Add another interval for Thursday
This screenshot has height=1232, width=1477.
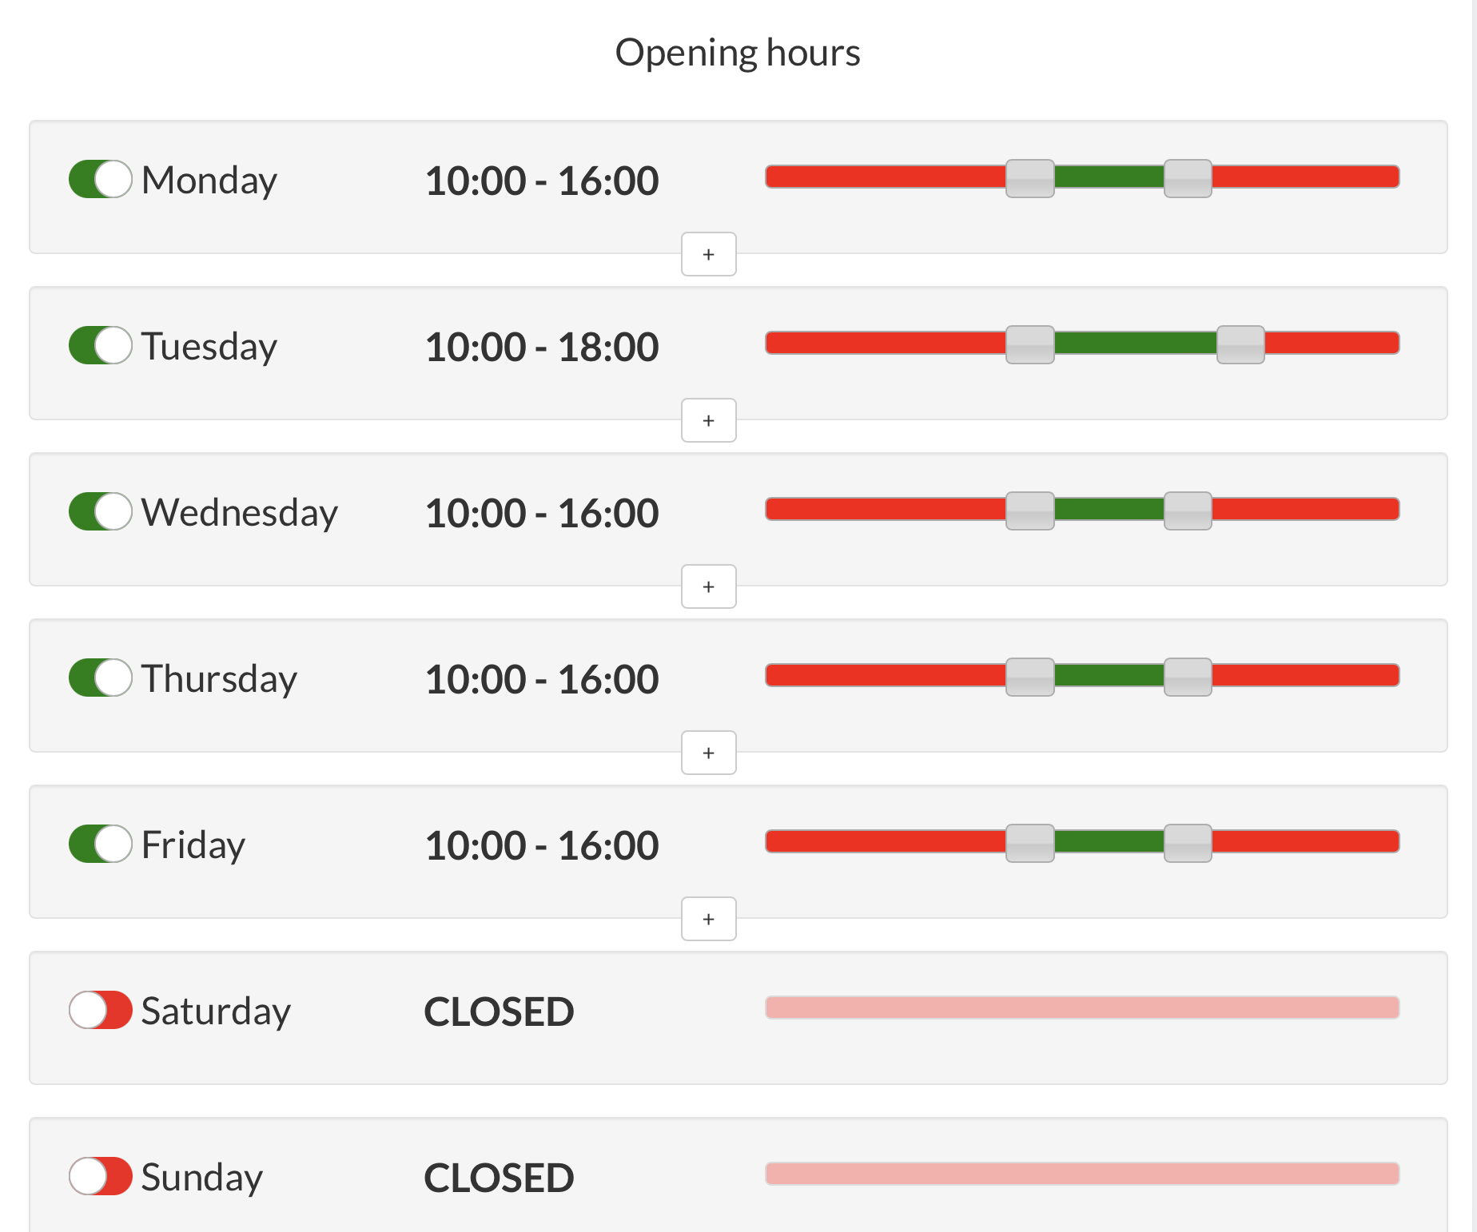click(708, 753)
